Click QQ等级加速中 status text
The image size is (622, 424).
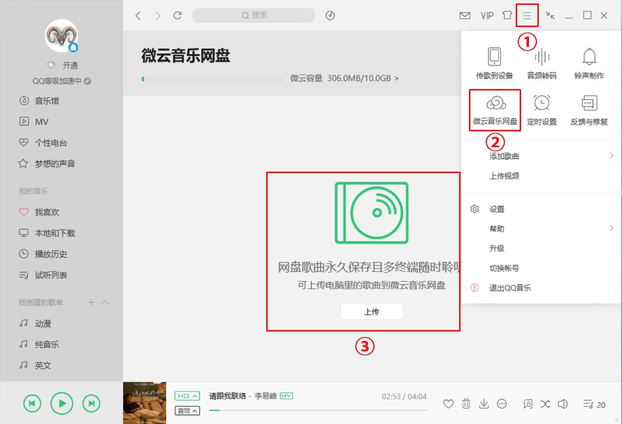[57, 81]
